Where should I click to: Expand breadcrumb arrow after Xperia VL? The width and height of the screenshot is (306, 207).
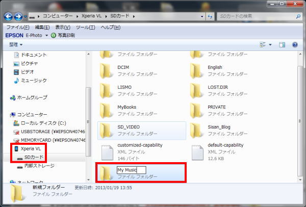coord(106,17)
